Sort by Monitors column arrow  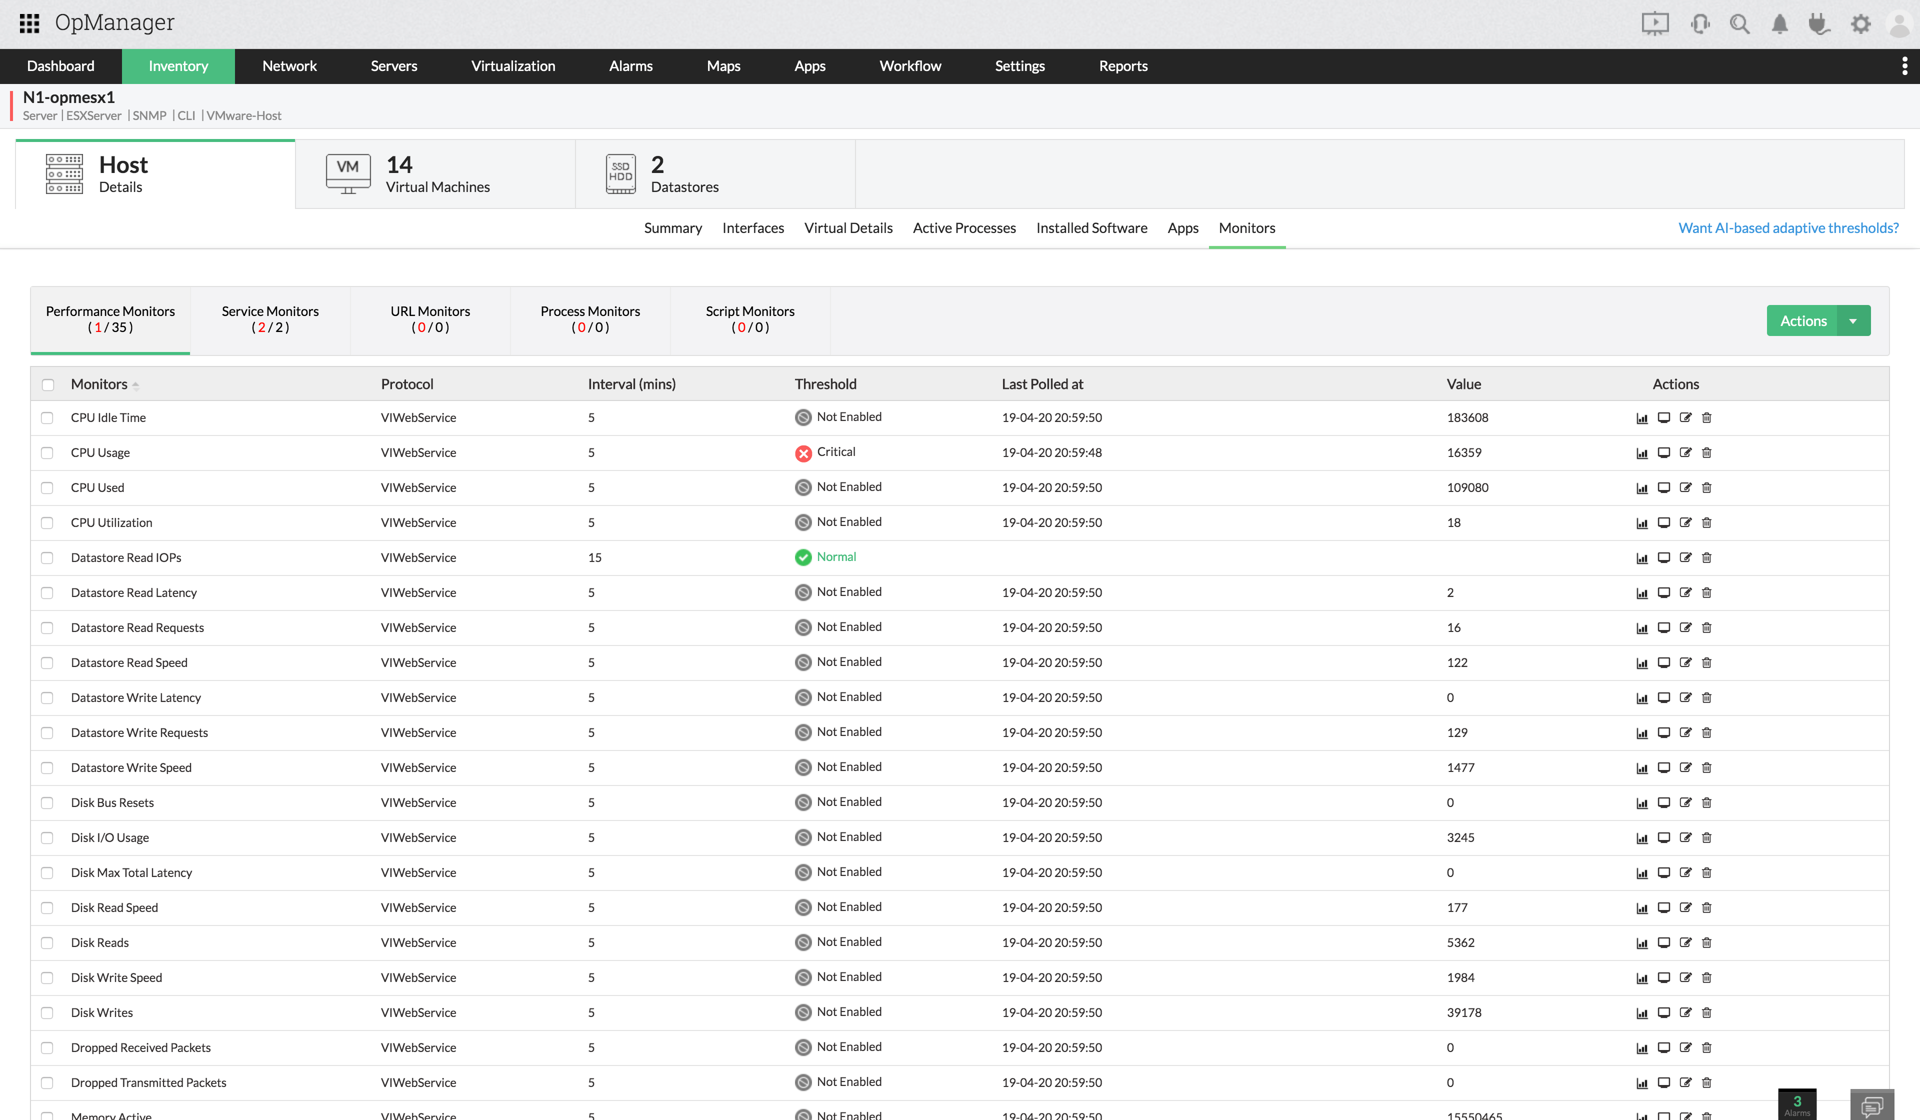click(135, 385)
